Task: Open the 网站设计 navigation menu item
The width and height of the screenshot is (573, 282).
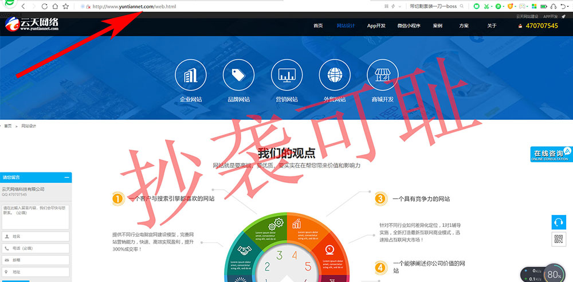Action: coord(346,26)
